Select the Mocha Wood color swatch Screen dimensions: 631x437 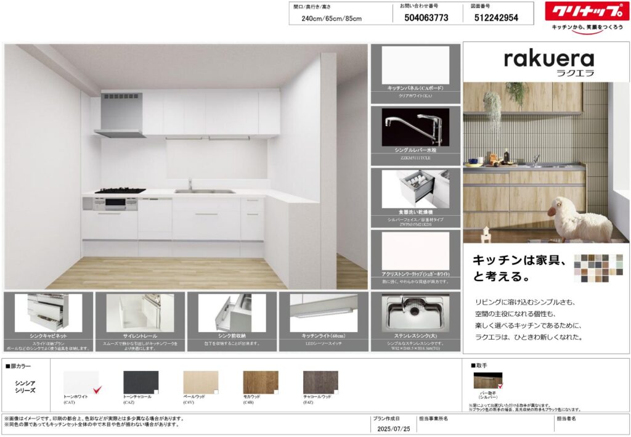click(260, 382)
